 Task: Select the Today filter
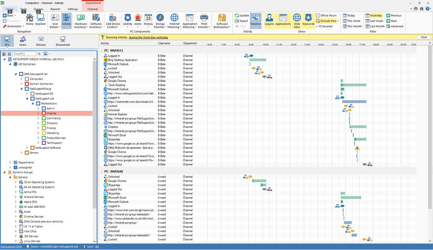[349, 16]
